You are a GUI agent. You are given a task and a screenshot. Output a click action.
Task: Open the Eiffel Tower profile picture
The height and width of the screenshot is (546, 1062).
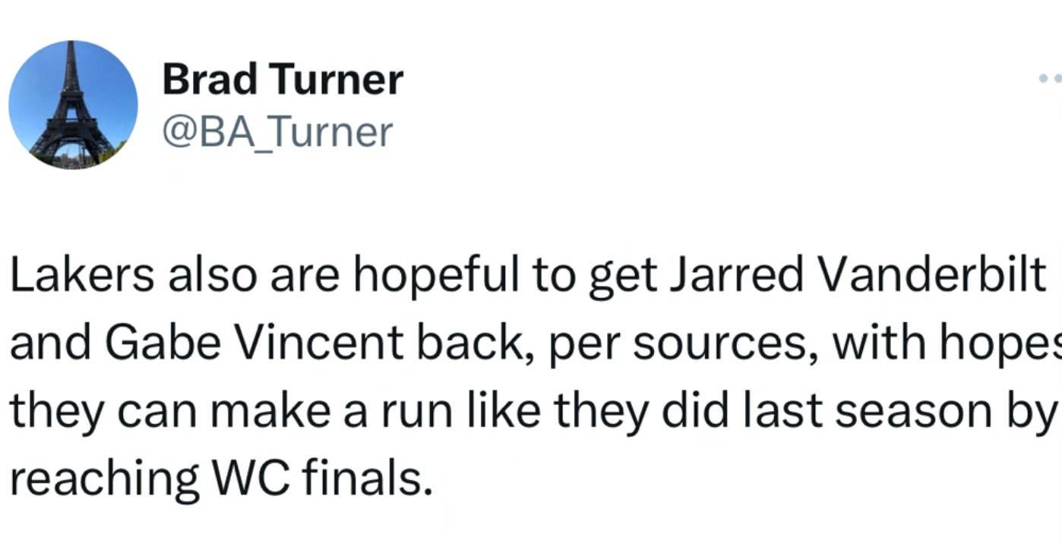73,105
